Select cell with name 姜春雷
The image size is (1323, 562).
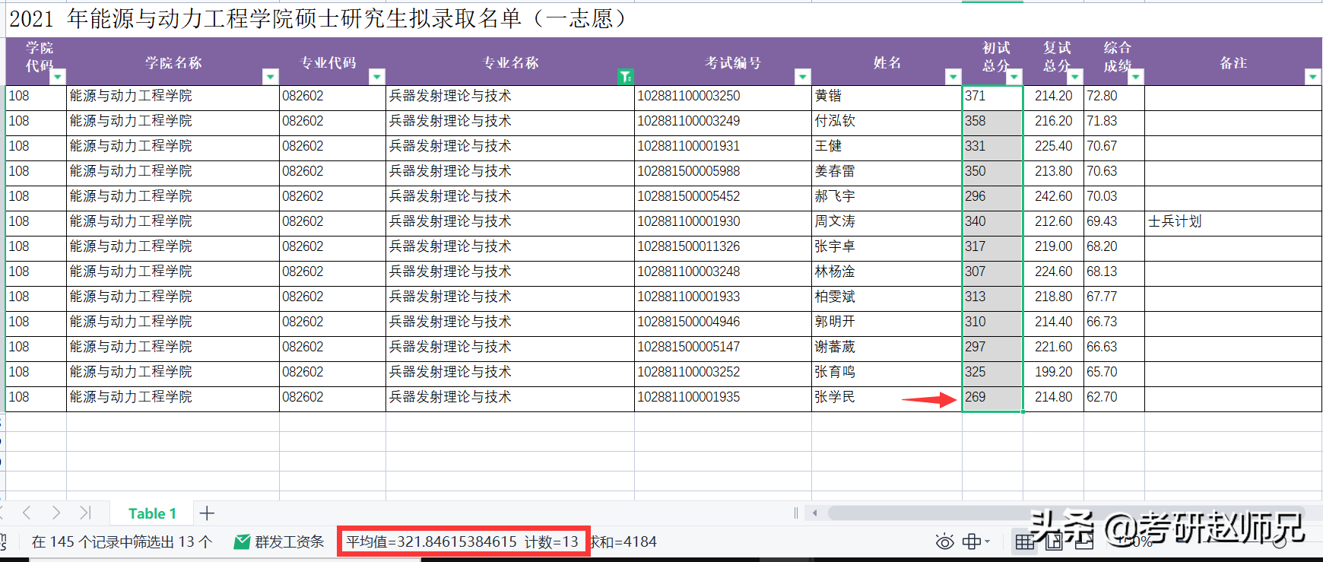(x=887, y=171)
